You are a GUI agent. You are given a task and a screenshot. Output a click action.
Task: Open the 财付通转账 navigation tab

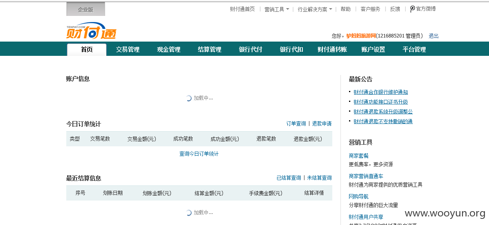tap(332, 49)
